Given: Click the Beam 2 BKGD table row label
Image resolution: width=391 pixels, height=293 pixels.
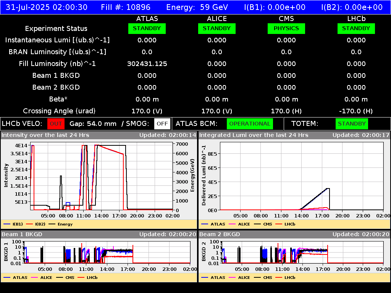Looking at the screenshot, I should coord(56,87).
